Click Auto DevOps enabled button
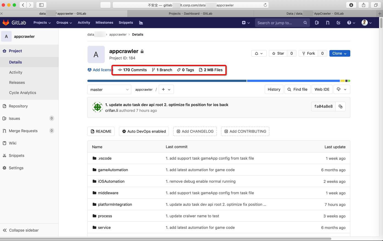 coord(144,131)
